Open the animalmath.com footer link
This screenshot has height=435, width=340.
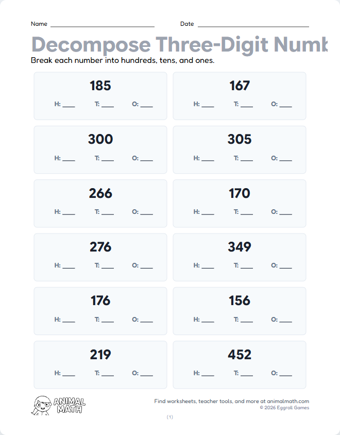(287, 401)
